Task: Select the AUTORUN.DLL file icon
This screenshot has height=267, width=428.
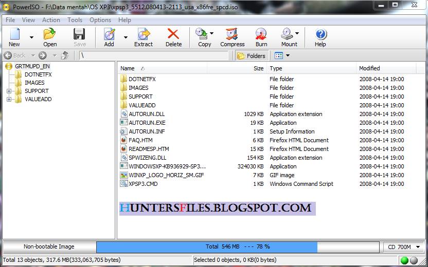Action: 124,114
